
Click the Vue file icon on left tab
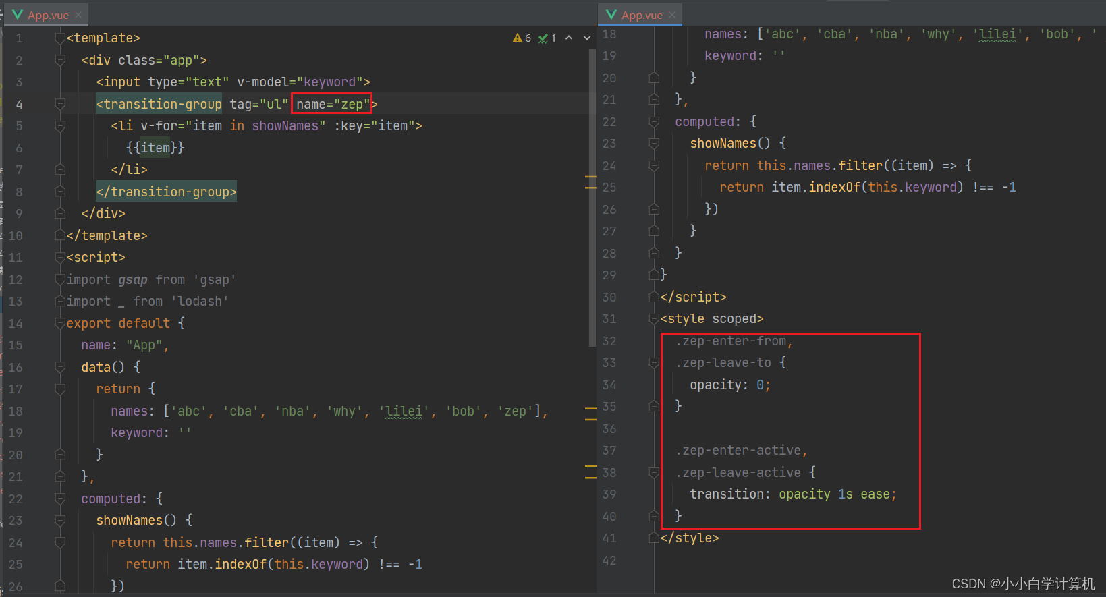tap(18, 15)
